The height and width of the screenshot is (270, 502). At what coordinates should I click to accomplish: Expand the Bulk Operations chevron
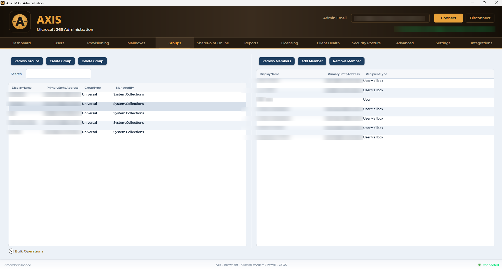click(11, 251)
